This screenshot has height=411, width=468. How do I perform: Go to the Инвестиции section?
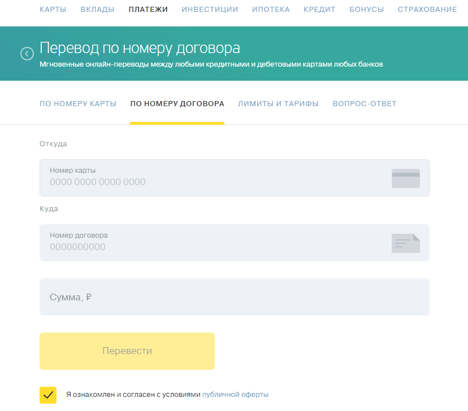[210, 10]
